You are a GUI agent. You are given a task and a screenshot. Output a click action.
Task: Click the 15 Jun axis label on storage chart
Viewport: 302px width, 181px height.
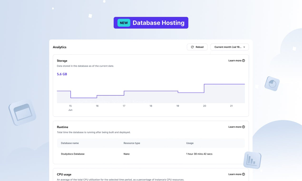click(x=70, y=108)
